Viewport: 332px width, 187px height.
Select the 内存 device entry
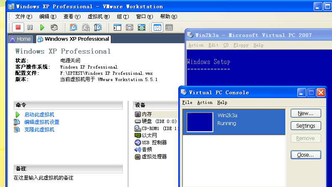click(x=146, y=114)
